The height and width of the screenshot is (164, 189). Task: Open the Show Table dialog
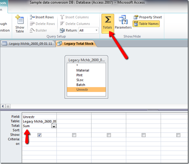point(20,24)
